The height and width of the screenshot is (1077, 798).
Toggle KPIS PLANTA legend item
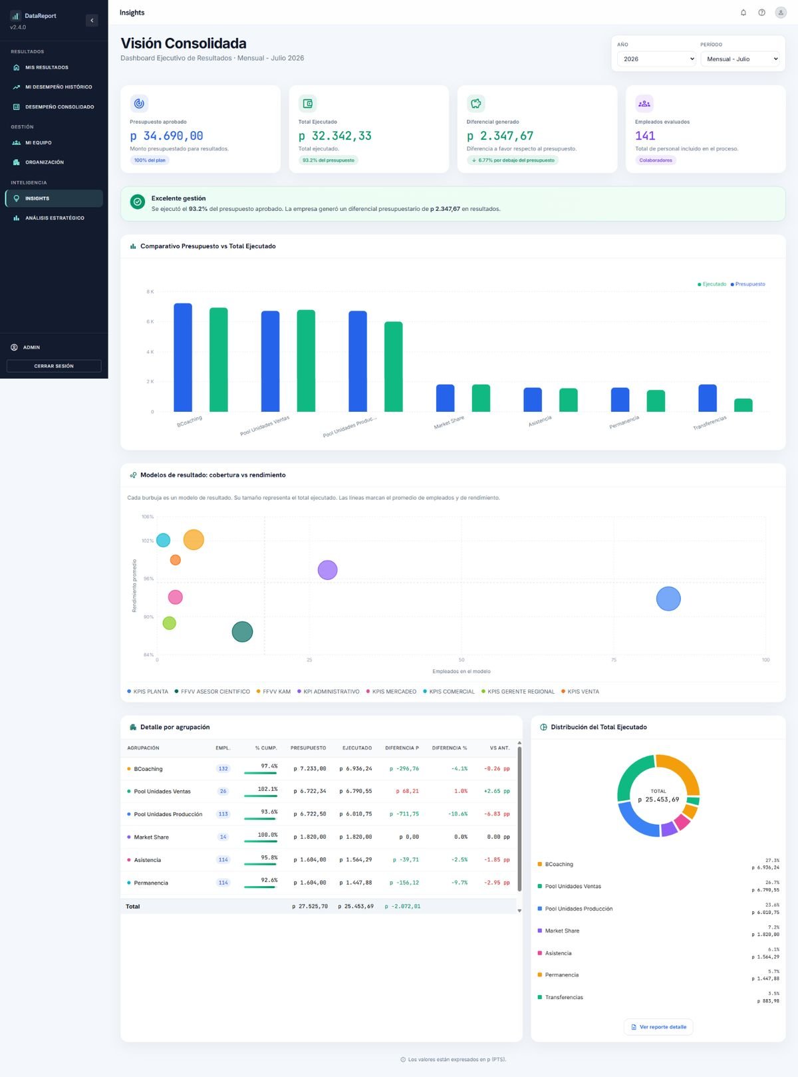click(x=148, y=692)
